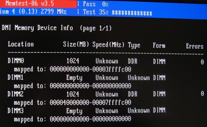Click the Form column header
Viewport: 207px width, 127px height.
(159, 45)
